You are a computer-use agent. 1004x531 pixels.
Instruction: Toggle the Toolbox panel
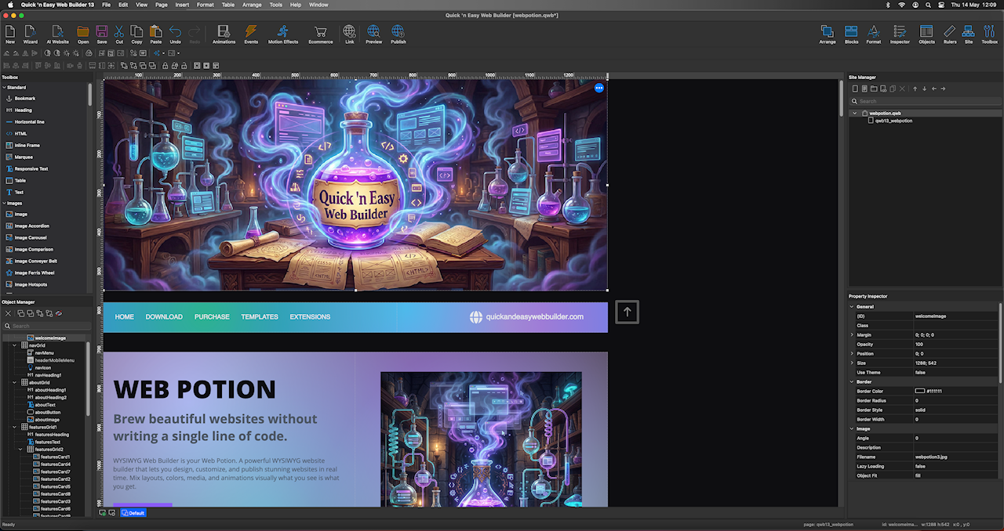pyautogui.click(x=990, y=34)
